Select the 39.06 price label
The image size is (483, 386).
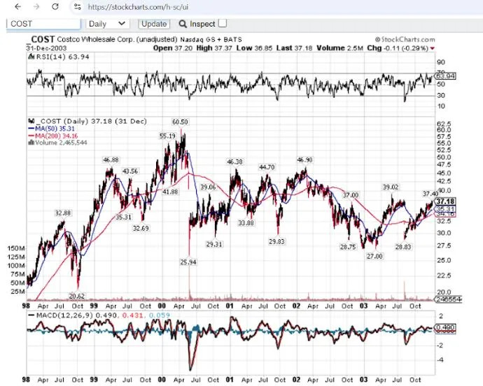(x=208, y=187)
